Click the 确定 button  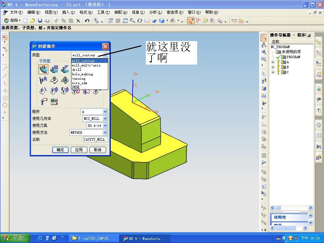point(60,150)
